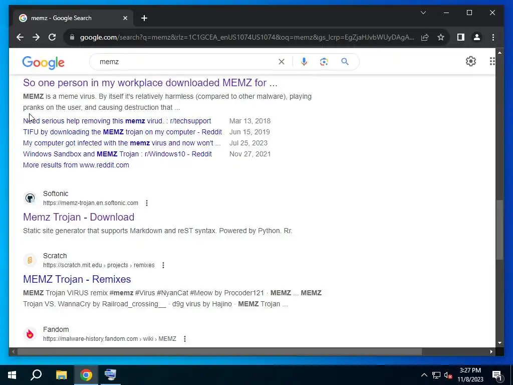Screen dimensions: 513x385
Task: Click the horizontal scrollbar thumb
Action: point(219,351)
